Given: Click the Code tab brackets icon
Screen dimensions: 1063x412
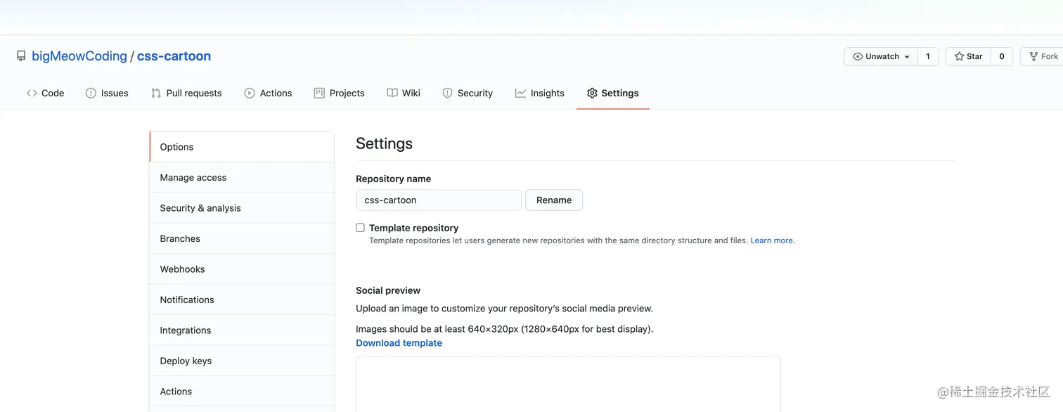Looking at the screenshot, I should point(32,93).
